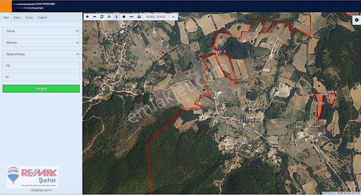Select the measure line tool beside the star
The width and height of the screenshot is (361, 195).
131,17
